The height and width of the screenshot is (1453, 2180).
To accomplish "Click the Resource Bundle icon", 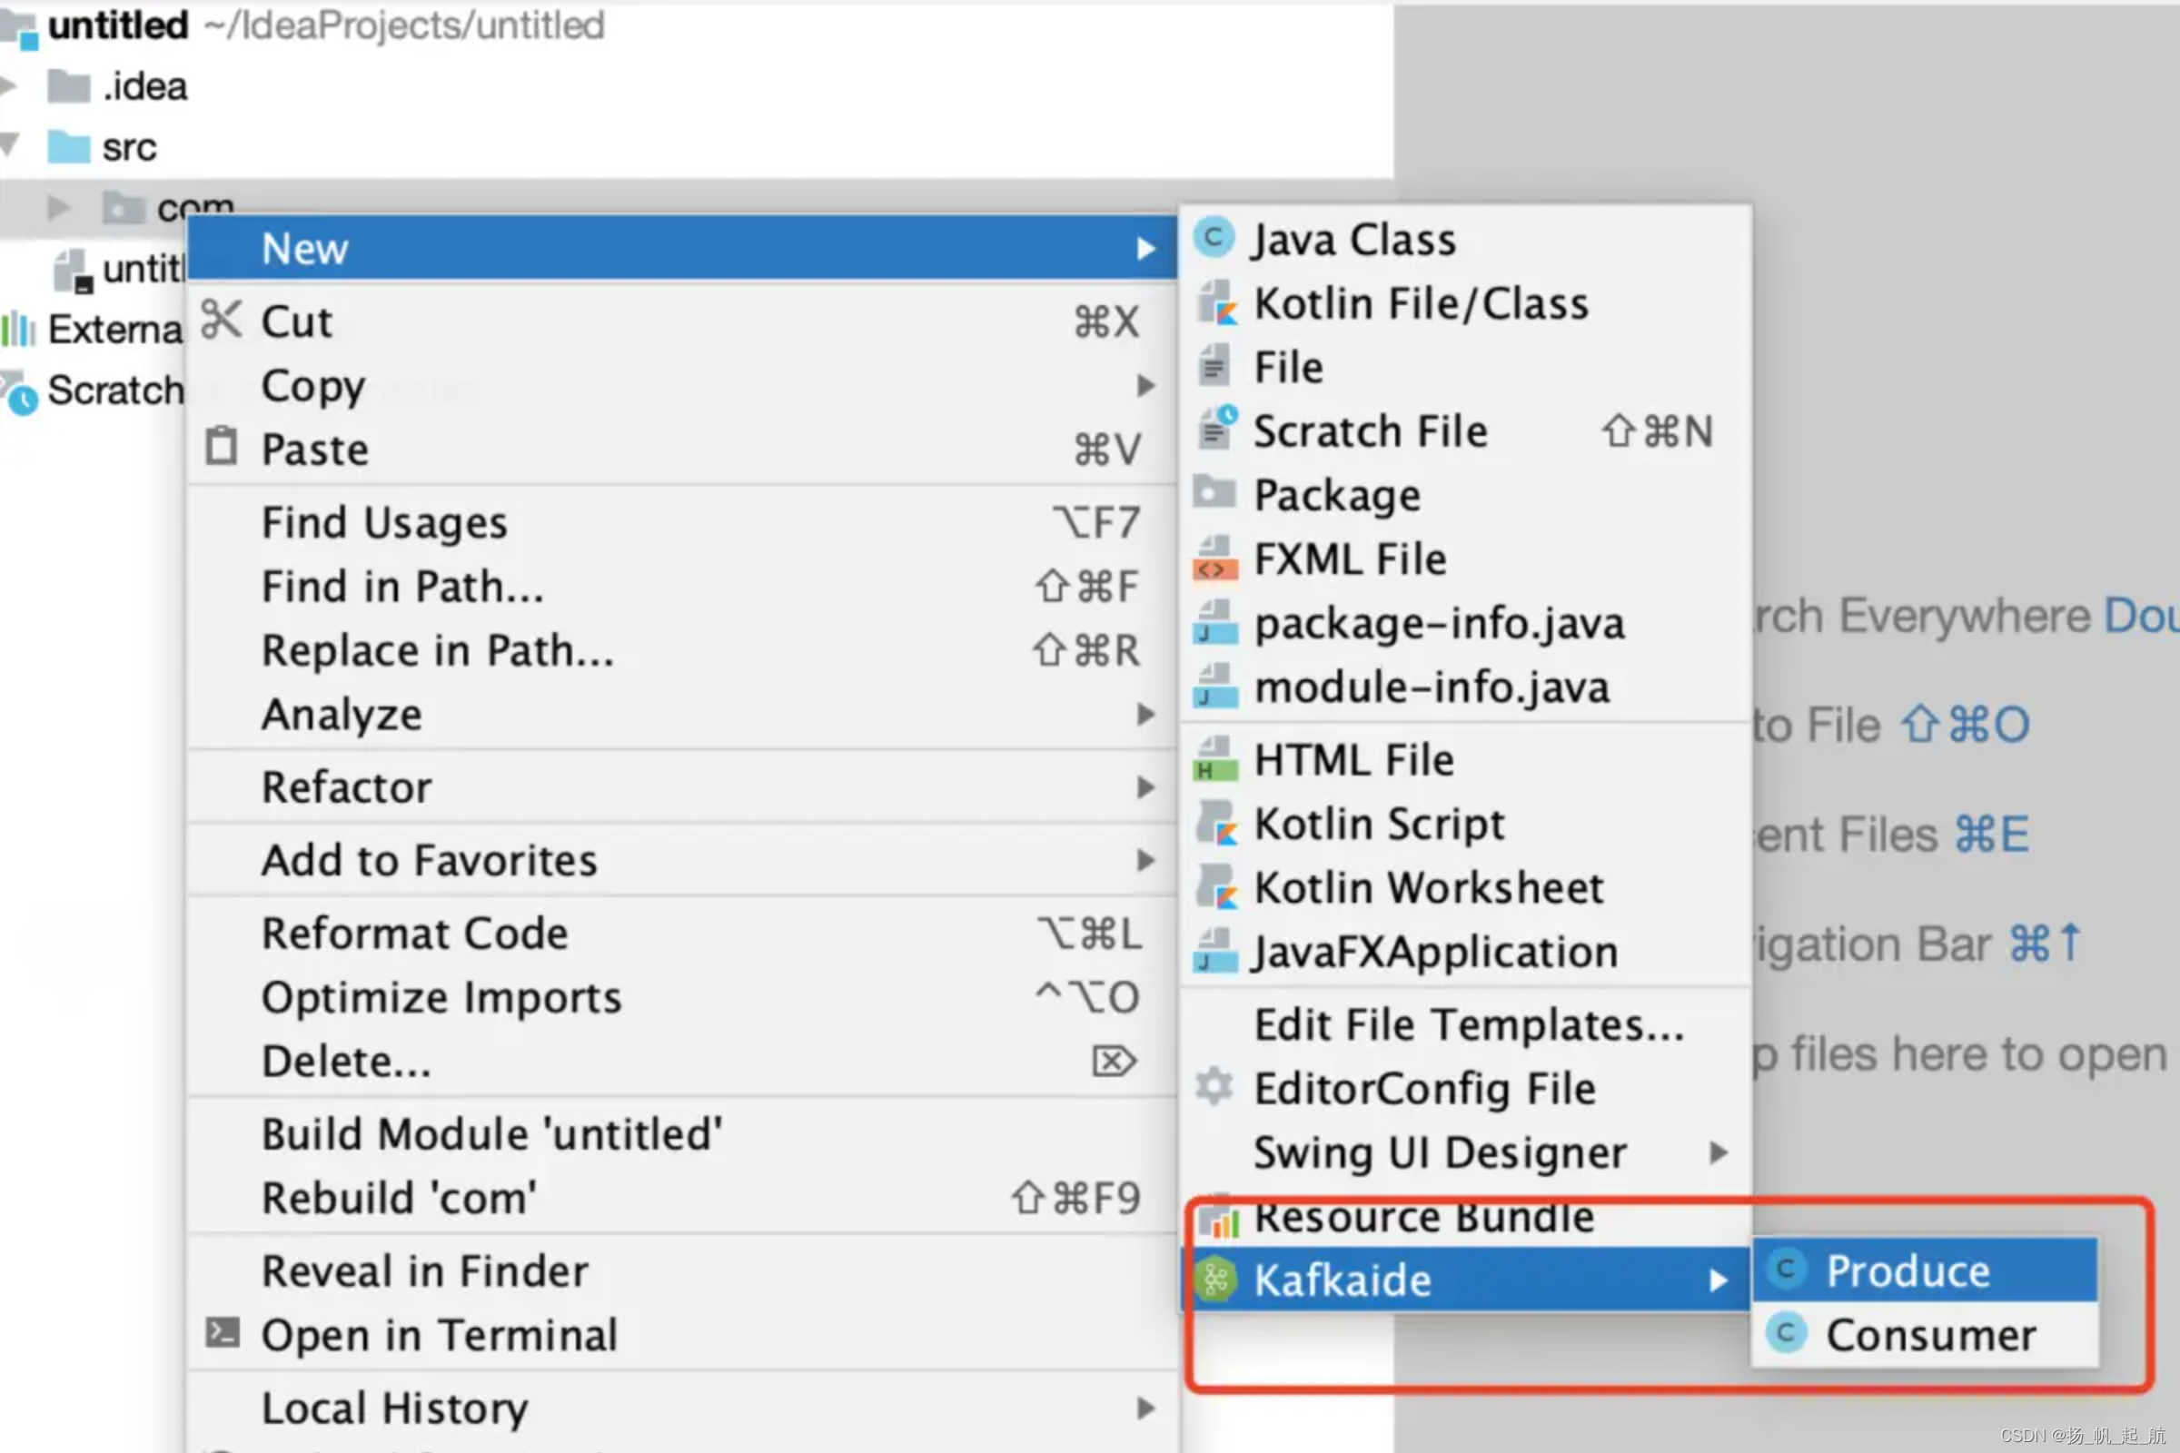I will (1217, 1219).
